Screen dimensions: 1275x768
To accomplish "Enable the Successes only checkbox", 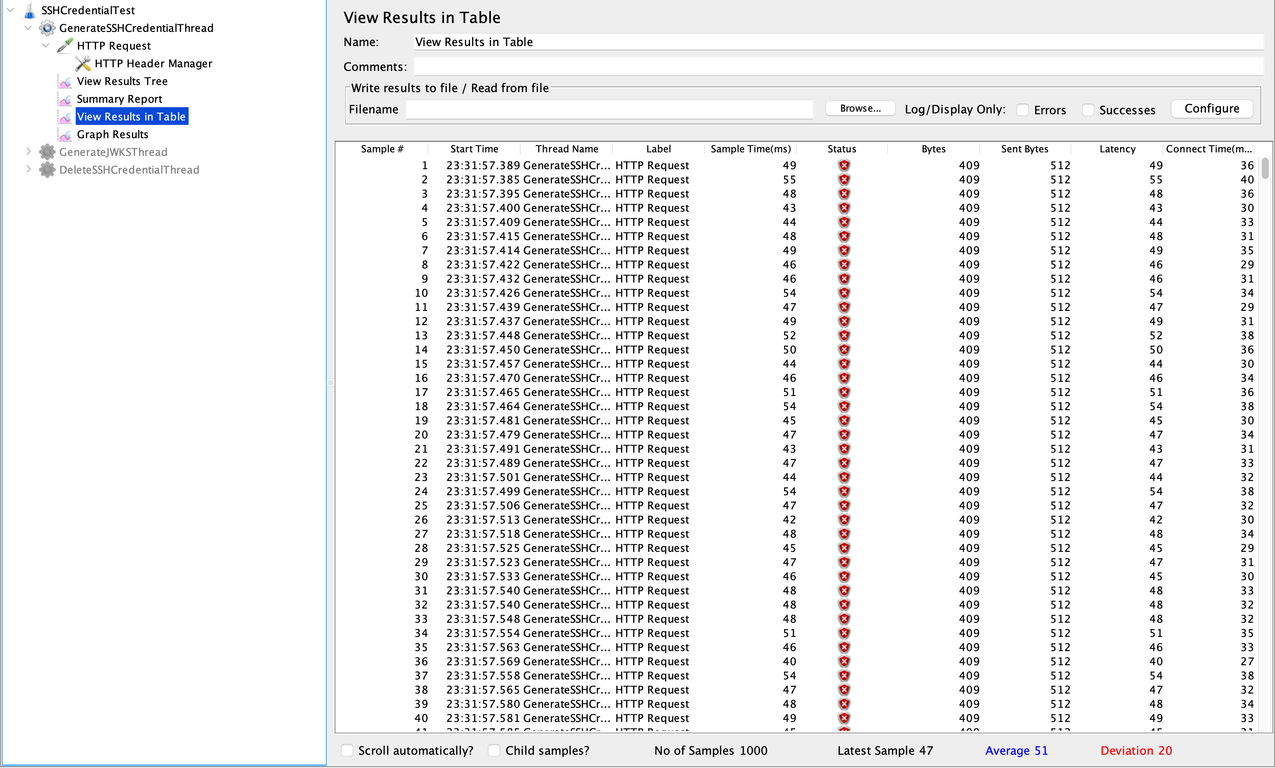I will [x=1088, y=110].
